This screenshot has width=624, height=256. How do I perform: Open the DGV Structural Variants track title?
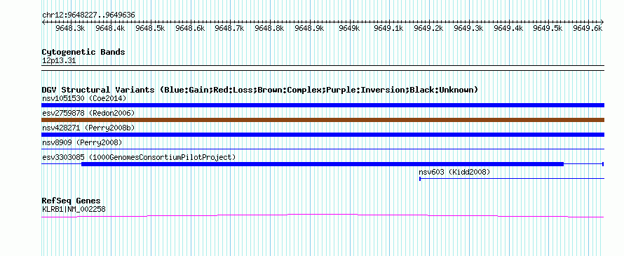260,90
